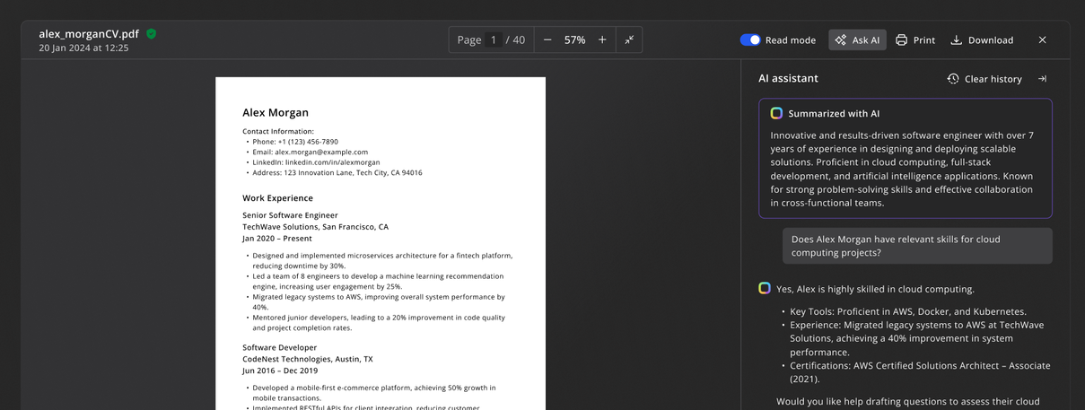
Task: Zoom in with the plus button
Action: [x=602, y=40]
